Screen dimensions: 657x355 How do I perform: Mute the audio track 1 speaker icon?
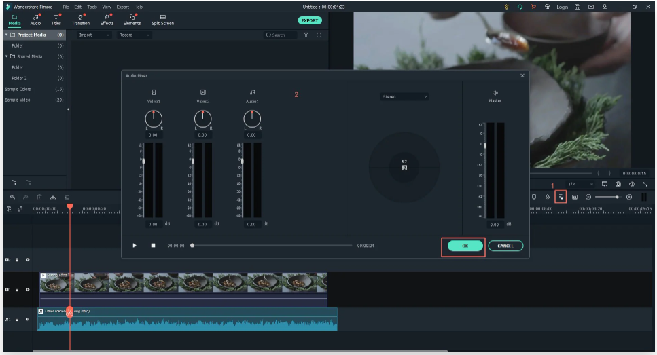tap(28, 319)
